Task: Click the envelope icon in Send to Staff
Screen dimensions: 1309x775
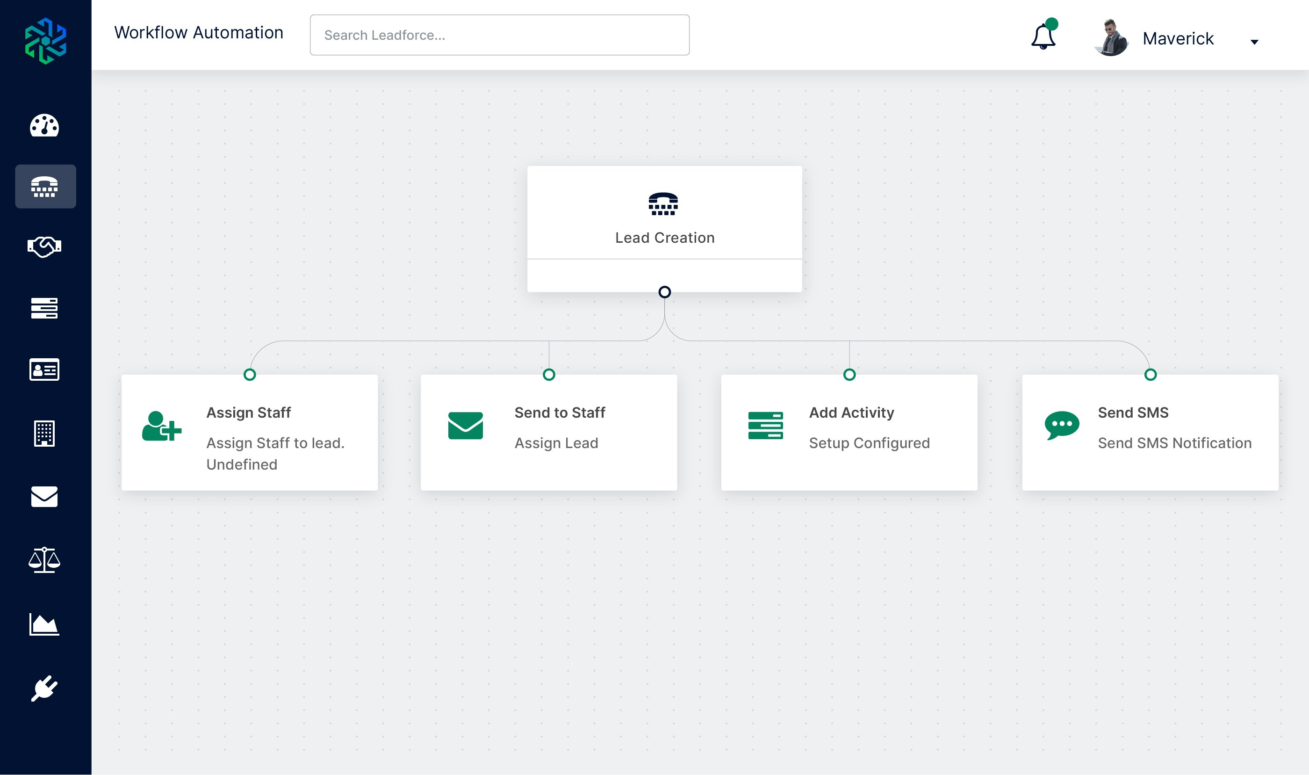Action: pos(466,426)
